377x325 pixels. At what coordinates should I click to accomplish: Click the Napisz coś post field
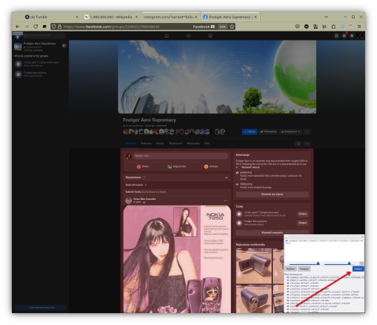[x=181, y=156]
